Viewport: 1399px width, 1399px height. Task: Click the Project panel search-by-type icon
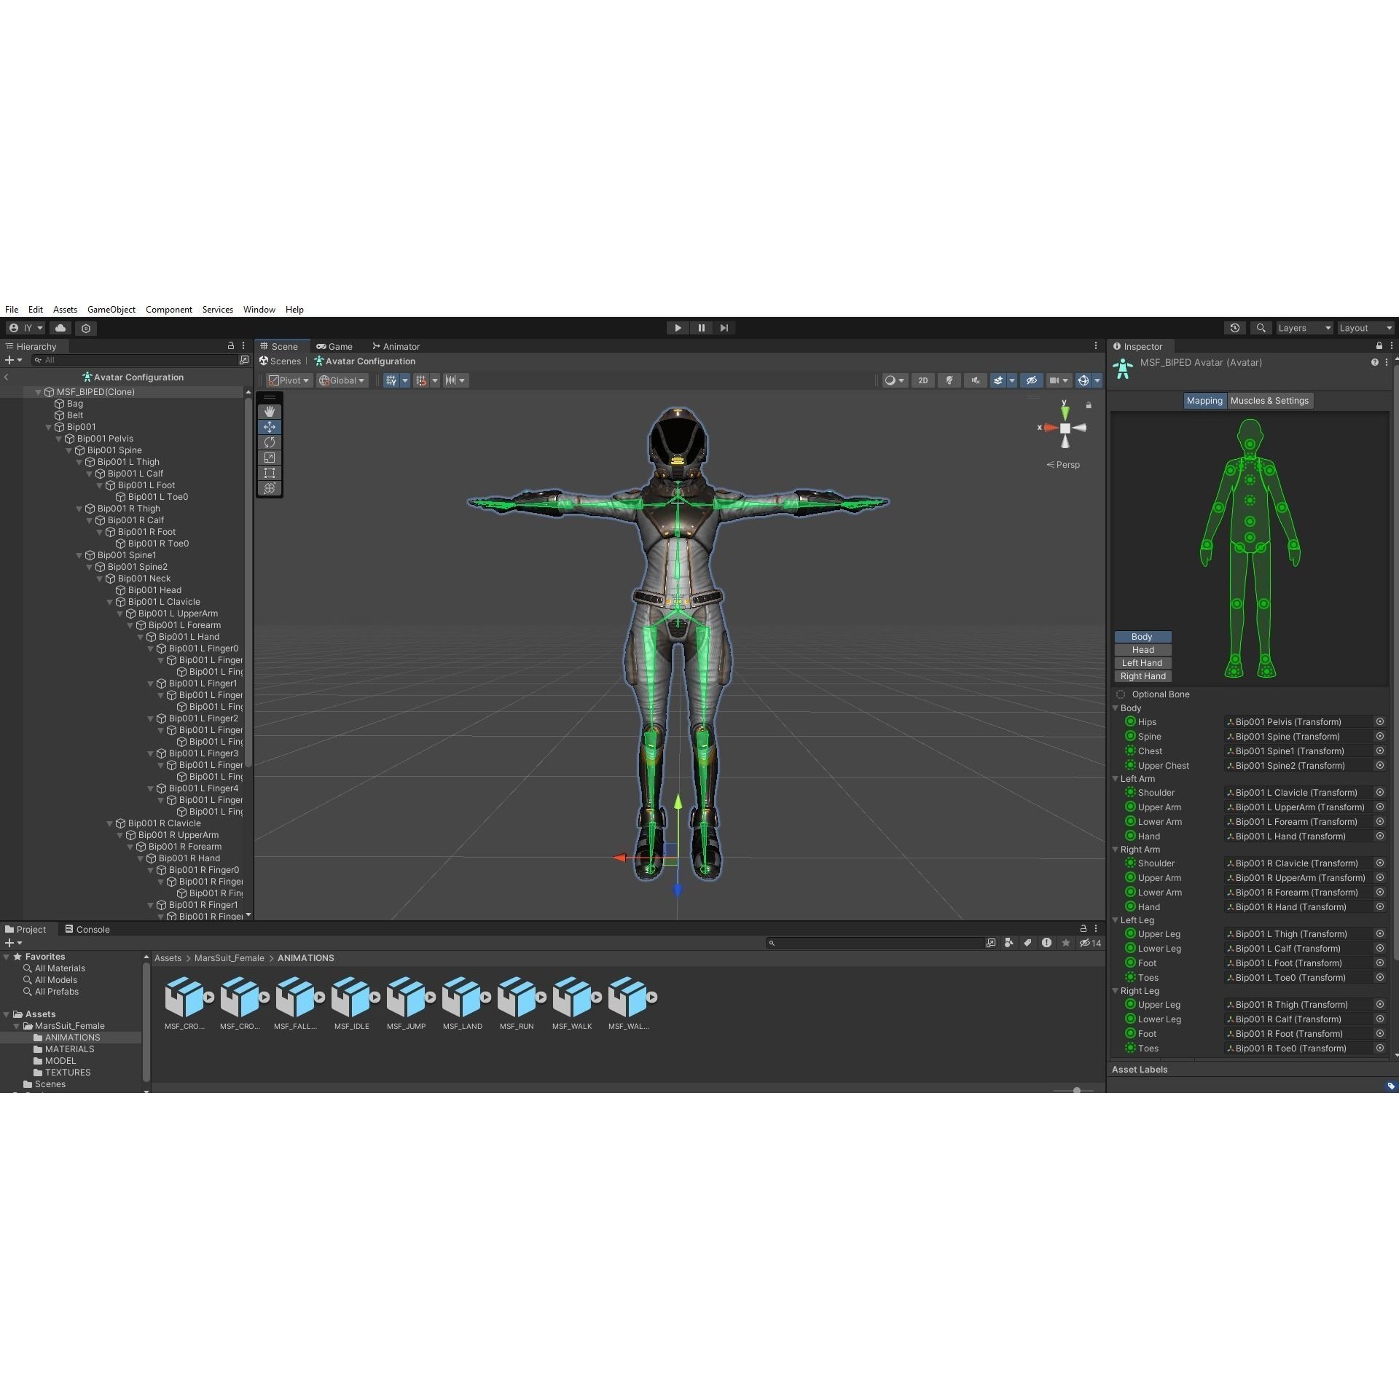click(1008, 943)
